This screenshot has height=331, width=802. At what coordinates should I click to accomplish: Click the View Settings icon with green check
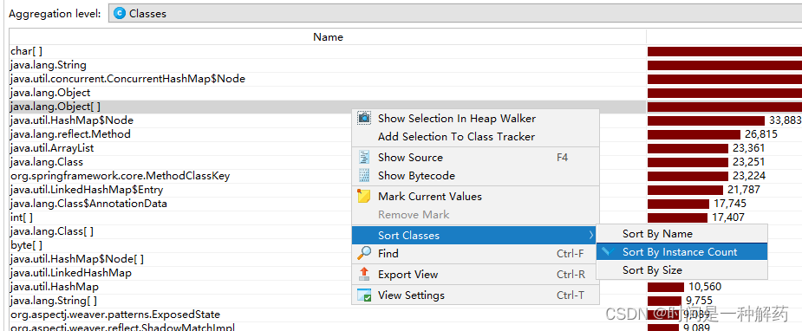pyautogui.click(x=363, y=295)
